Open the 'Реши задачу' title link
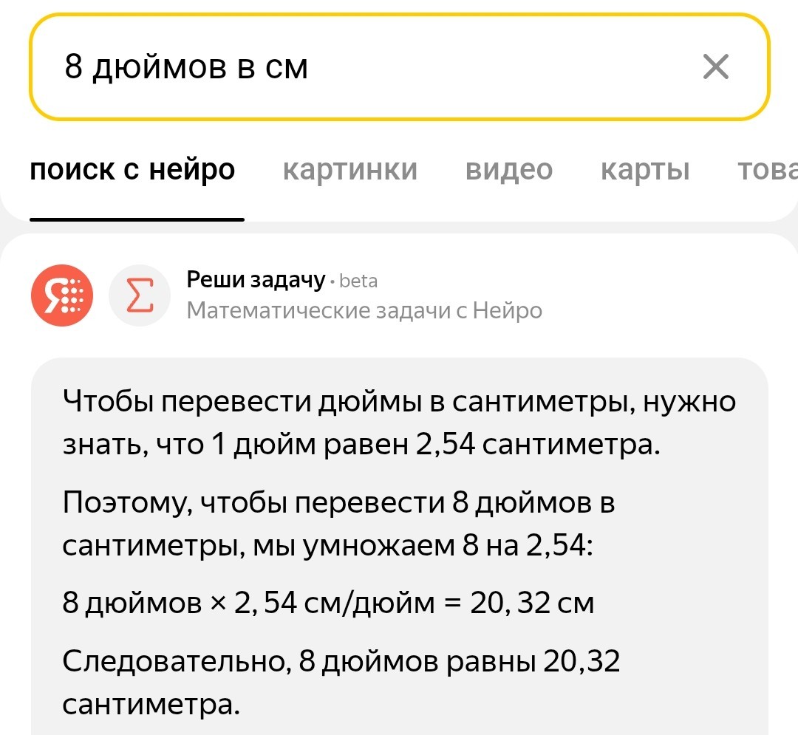This screenshot has width=798, height=735. coord(256,280)
